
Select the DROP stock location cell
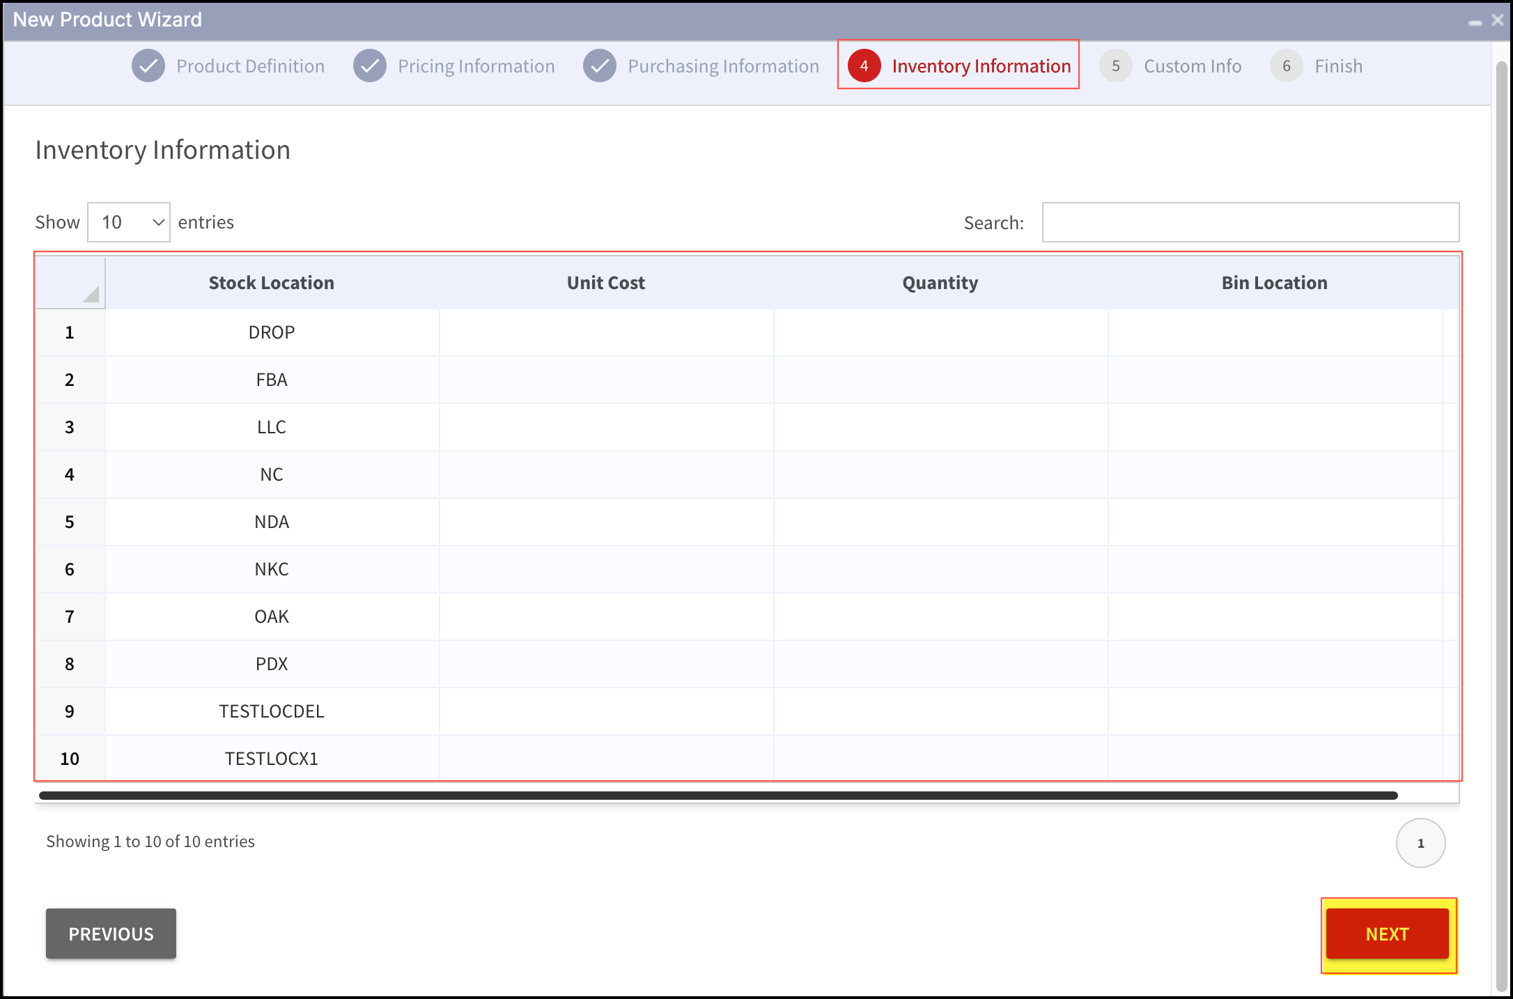pos(272,332)
